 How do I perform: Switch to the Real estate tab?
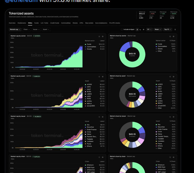[89, 23]
